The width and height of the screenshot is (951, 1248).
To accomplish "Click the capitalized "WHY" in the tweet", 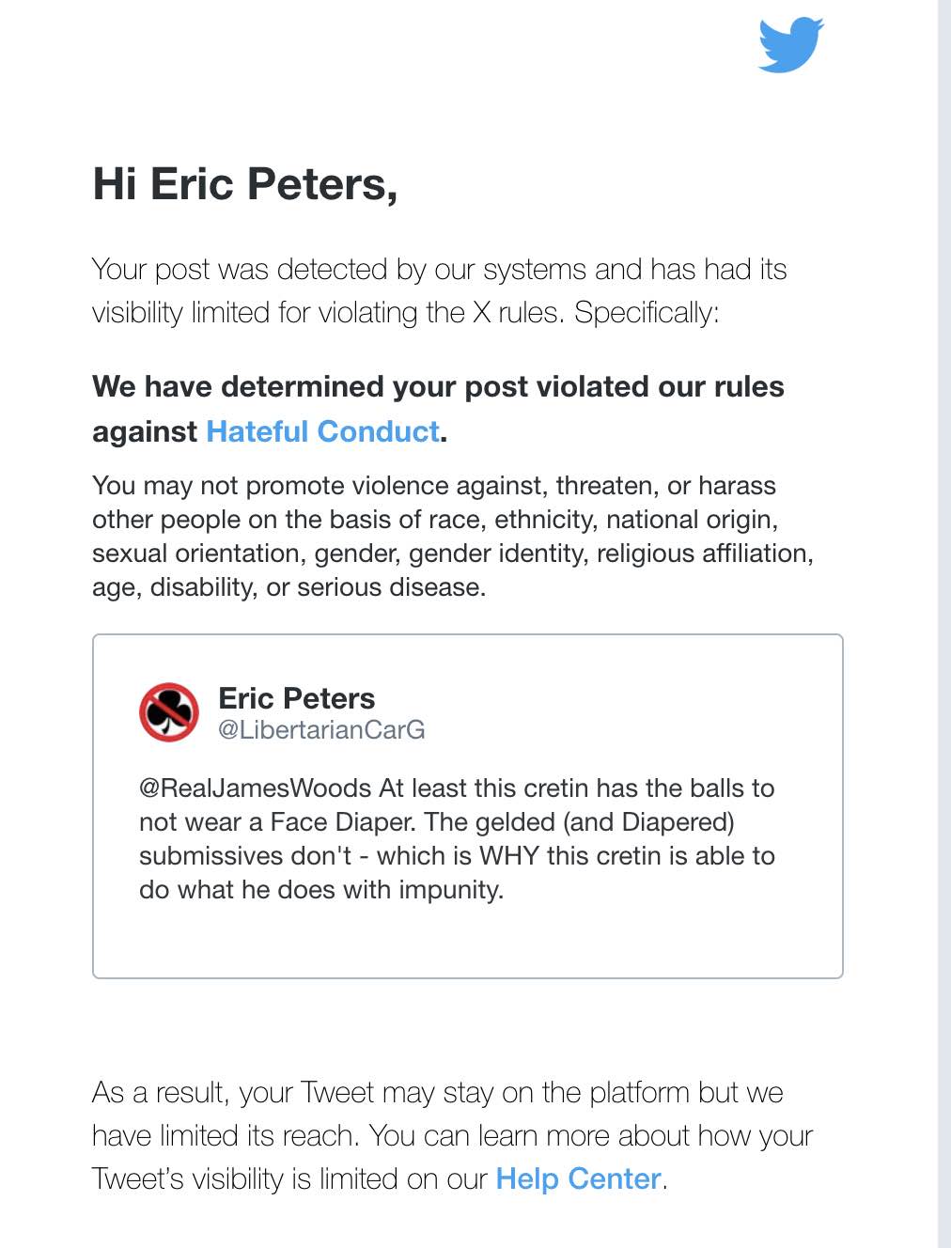I will coord(508,856).
